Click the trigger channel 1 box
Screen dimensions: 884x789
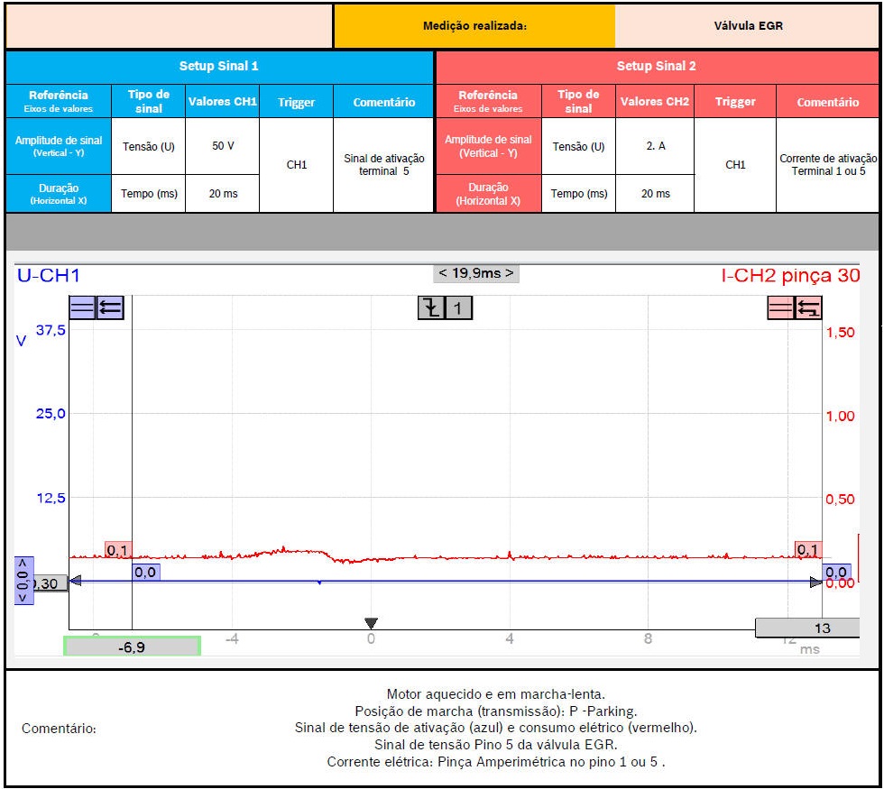[x=458, y=308]
